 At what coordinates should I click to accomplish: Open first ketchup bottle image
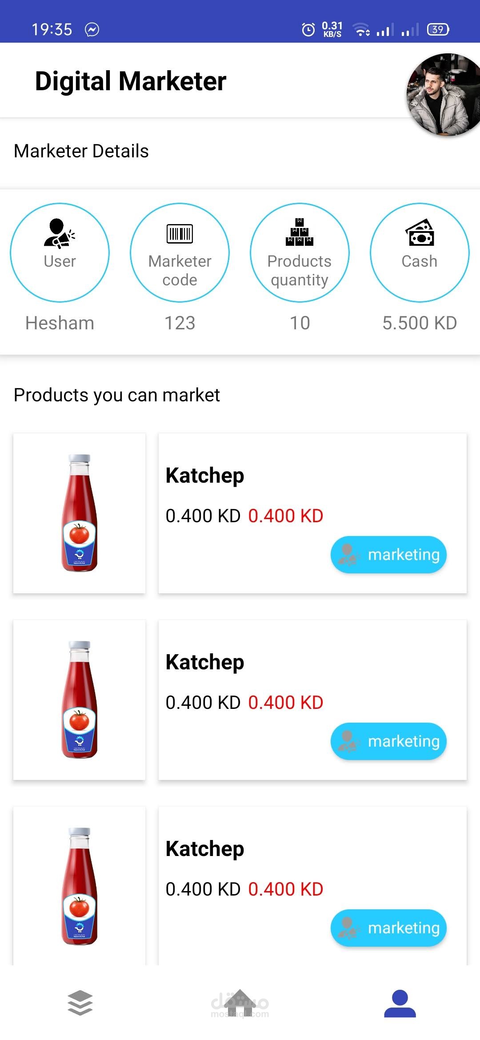[80, 513]
